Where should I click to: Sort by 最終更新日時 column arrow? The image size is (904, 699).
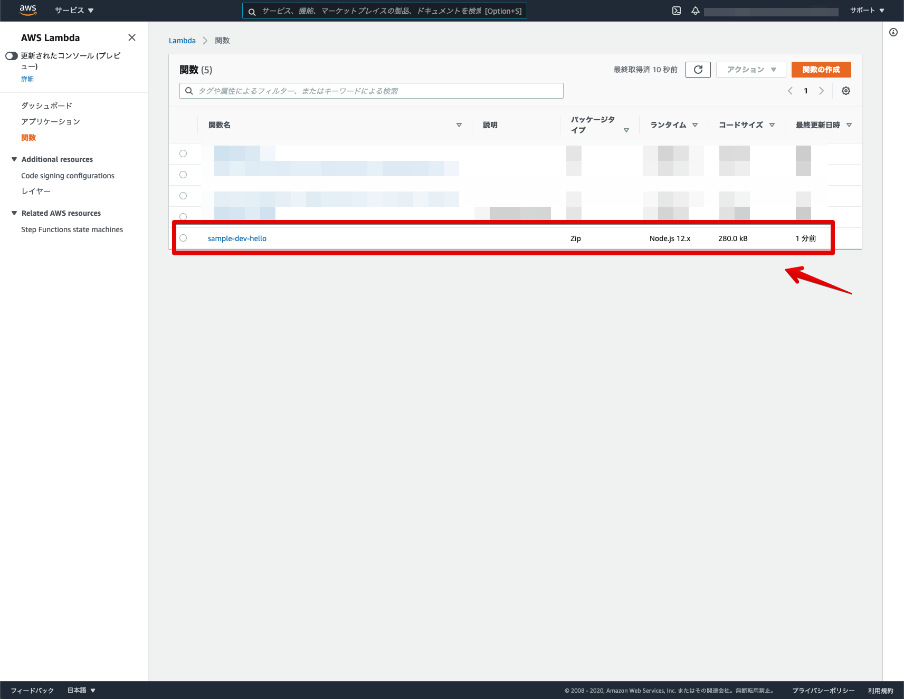coord(849,125)
